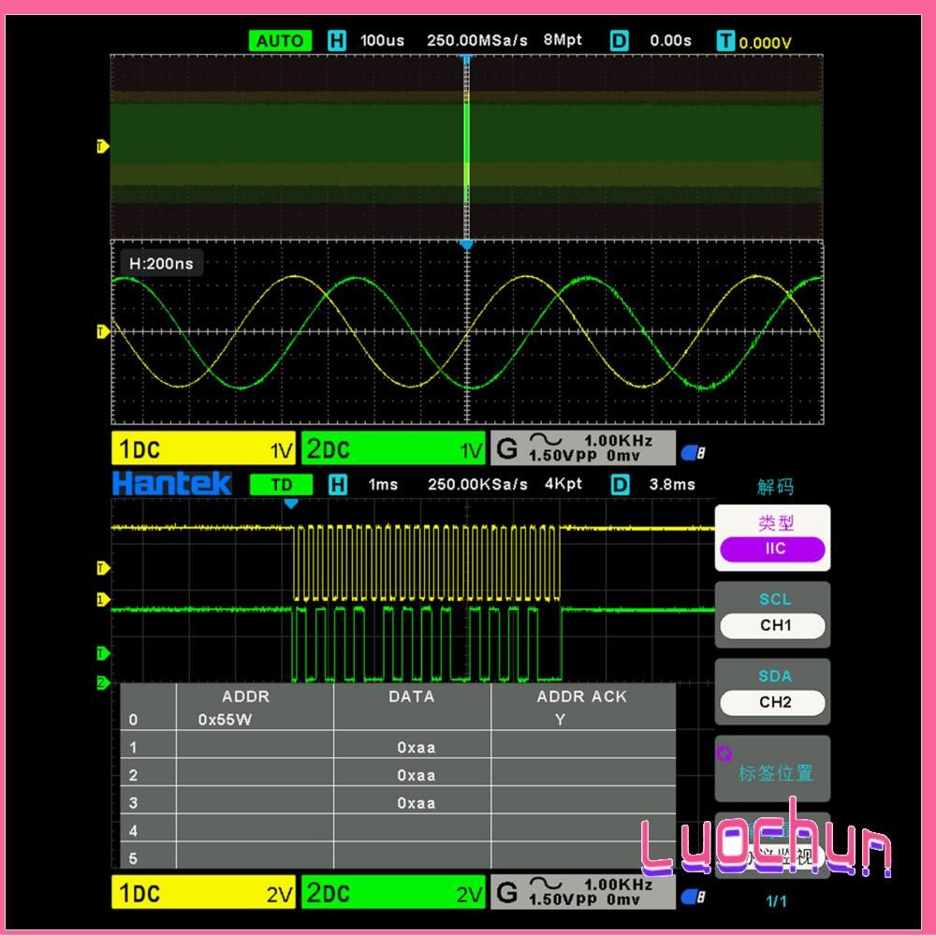This screenshot has height=936, width=936.
Task: Click the 4Kpt memory depth readout
Action: 563,484
